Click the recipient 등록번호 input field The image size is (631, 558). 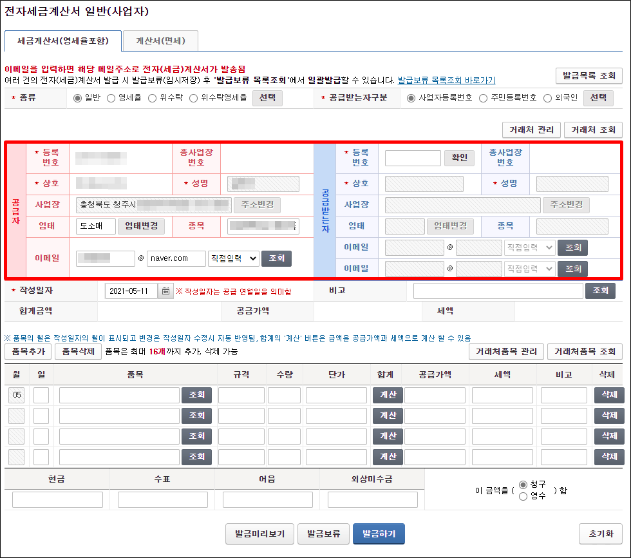[413, 159]
